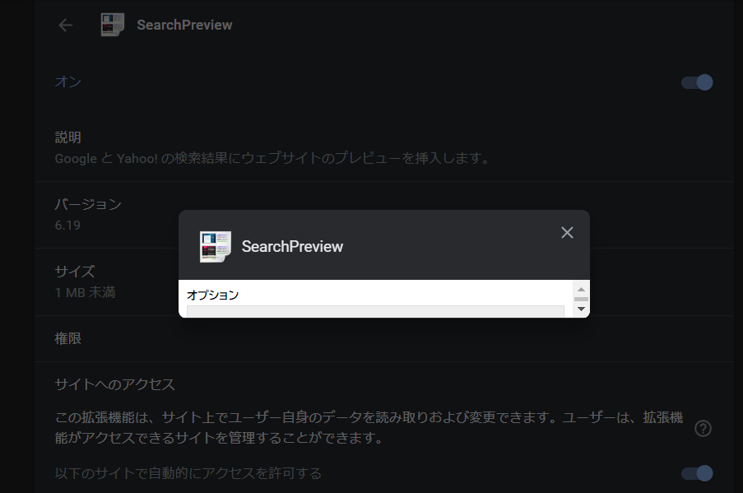Click the SearchPreview title in the dialog
Screen dimensions: 743x493
coord(292,247)
